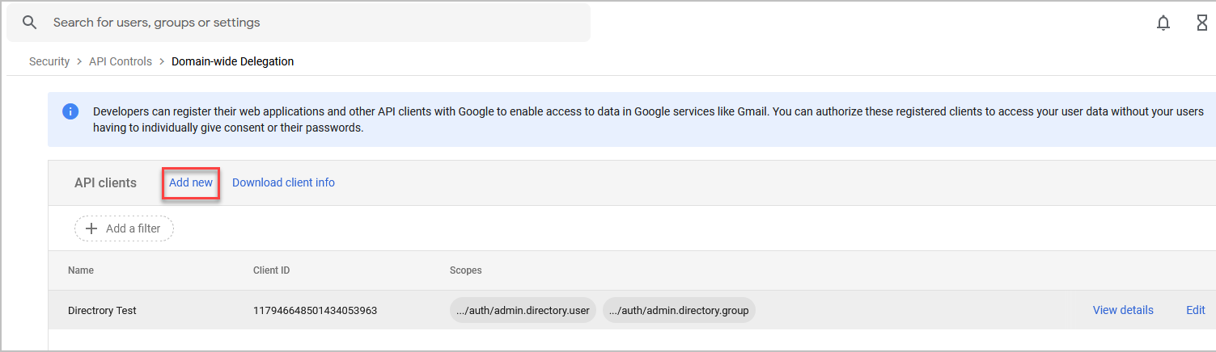View details for Directrory Test

[x=1123, y=310]
